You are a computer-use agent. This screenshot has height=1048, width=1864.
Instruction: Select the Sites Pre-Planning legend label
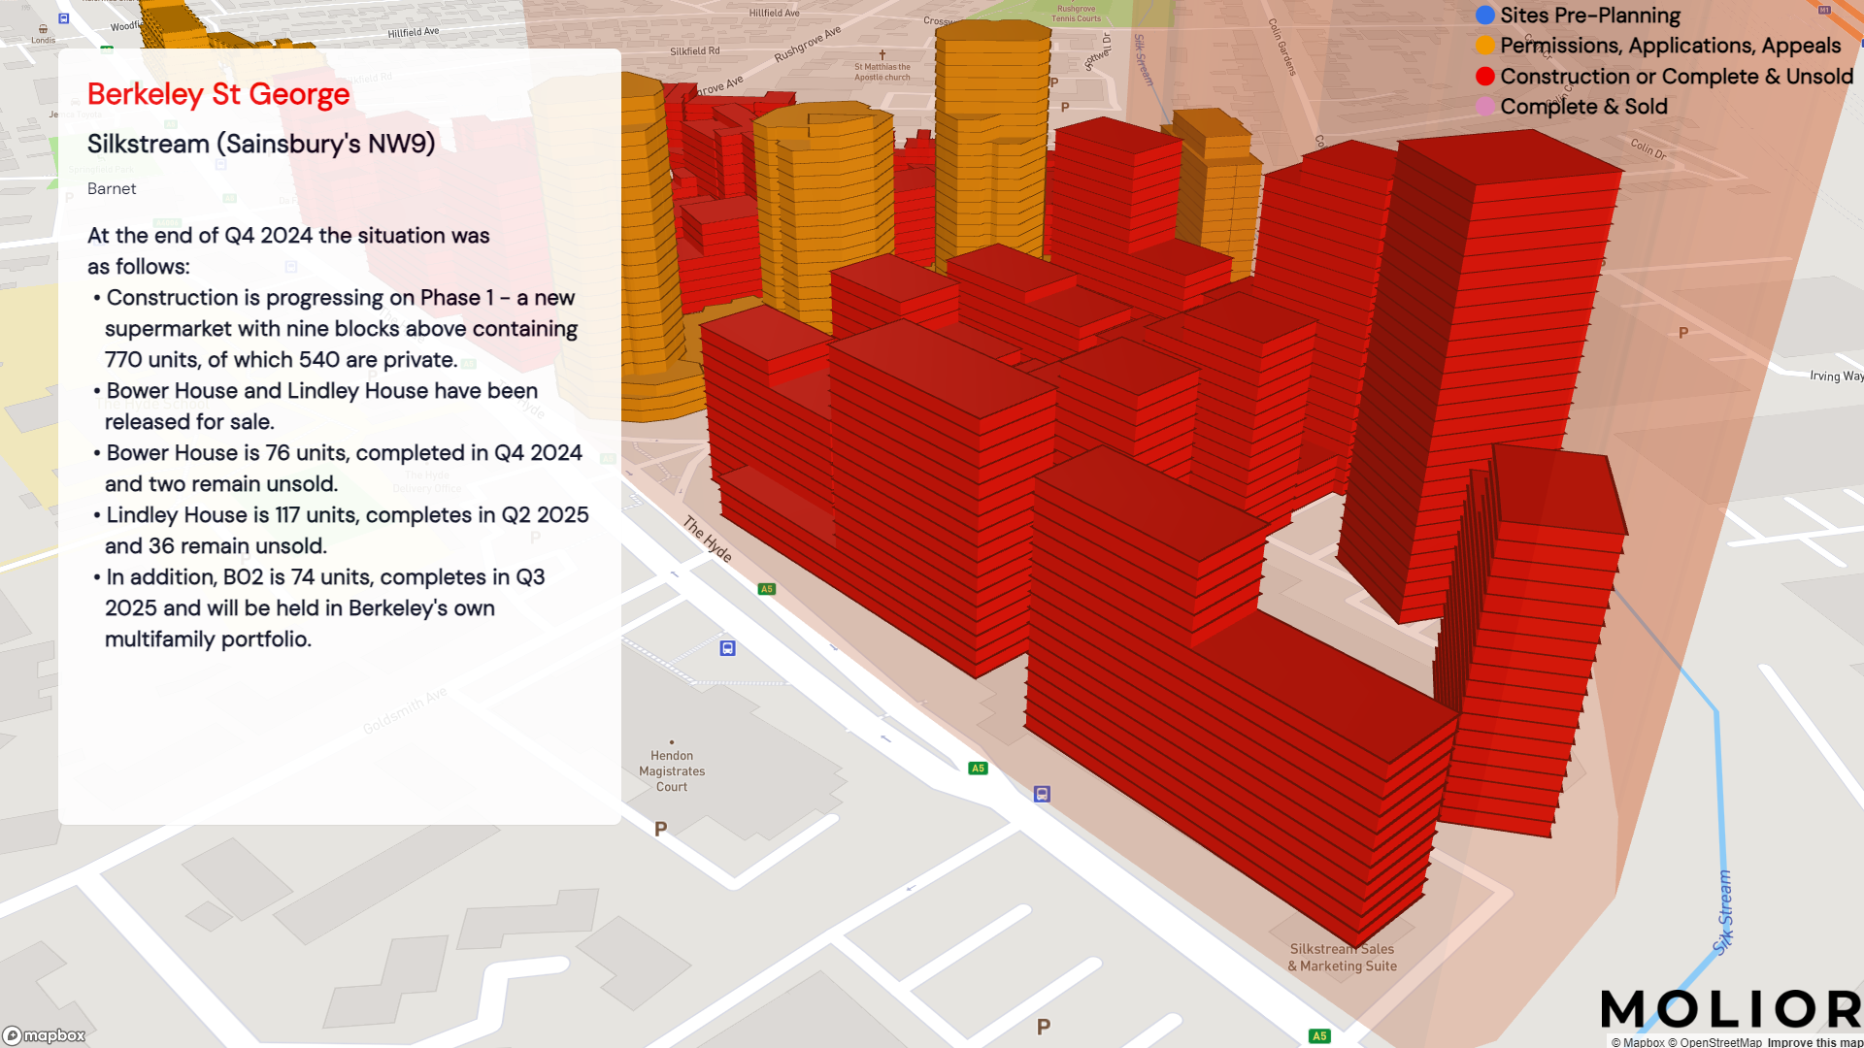point(1590,16)
